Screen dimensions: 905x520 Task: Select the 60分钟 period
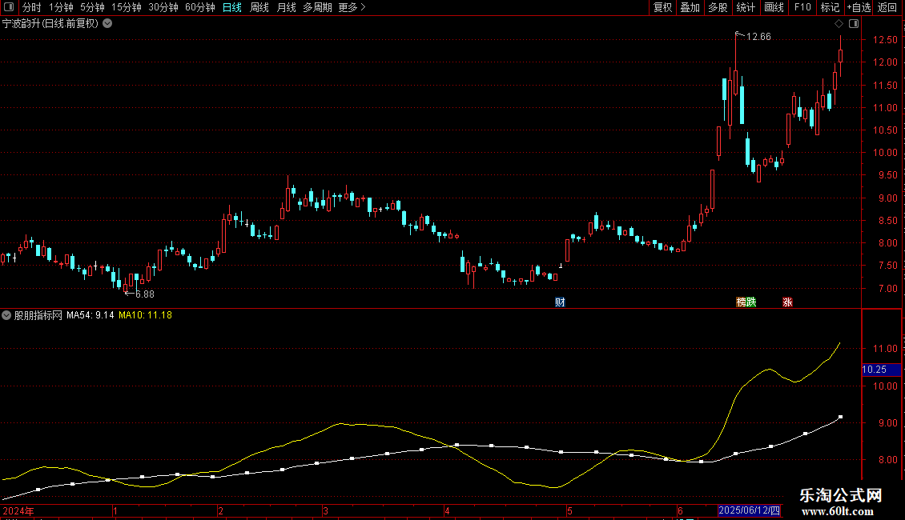coord(200,7)
